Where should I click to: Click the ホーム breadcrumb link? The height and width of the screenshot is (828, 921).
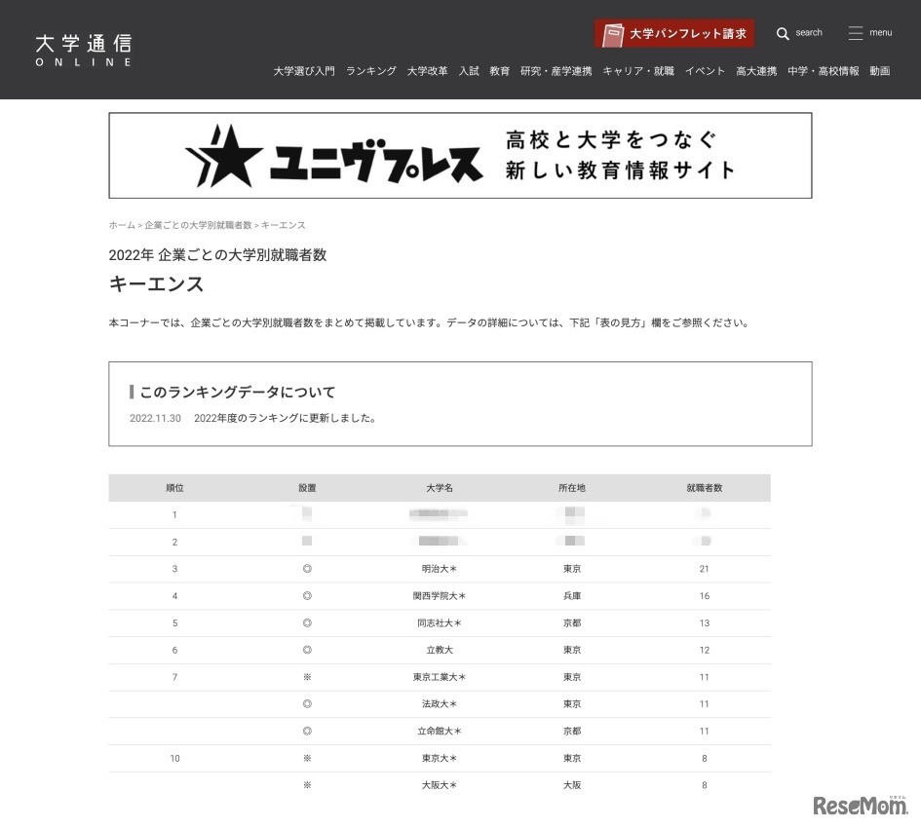pos(121,224)
